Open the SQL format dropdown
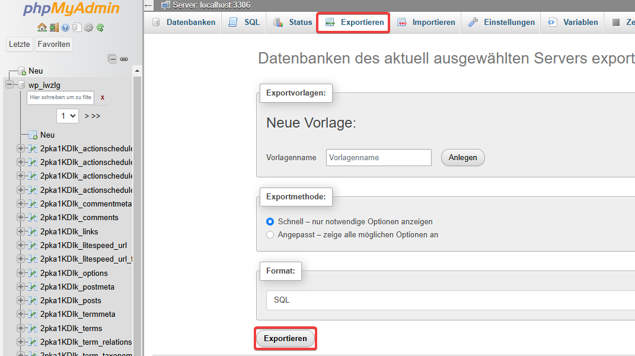635x356 pixels. [x=451, y=300]
